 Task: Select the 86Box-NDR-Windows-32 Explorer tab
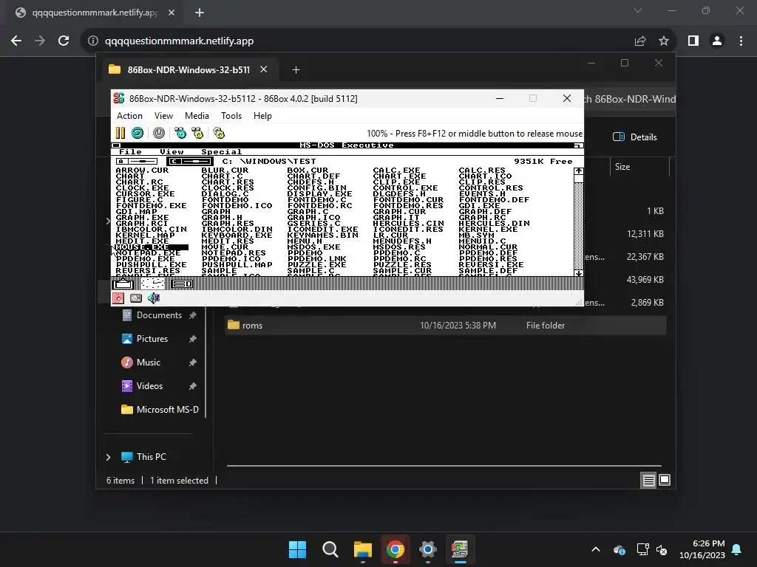click(x=189, y=70)
